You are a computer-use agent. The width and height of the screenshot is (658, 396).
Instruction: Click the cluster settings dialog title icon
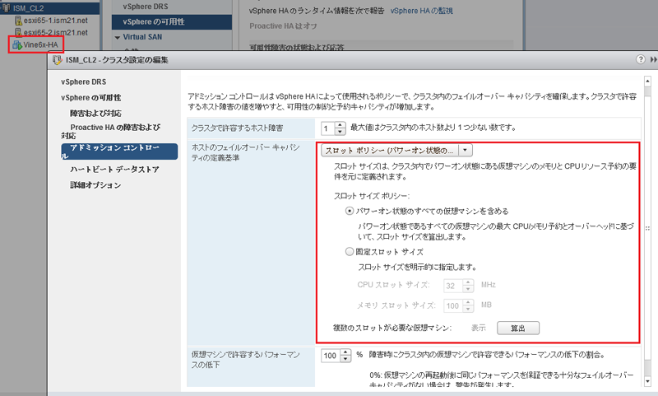click(58, 60)
